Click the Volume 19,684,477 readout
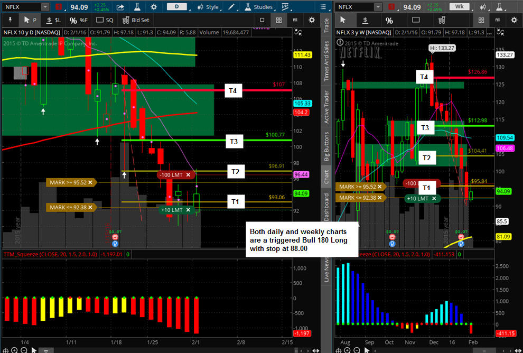 [x=224, y=32]
